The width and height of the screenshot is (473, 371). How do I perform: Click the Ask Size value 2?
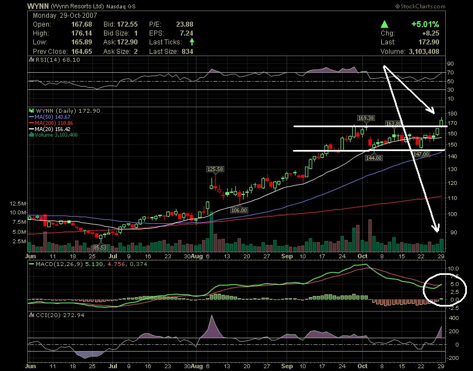[136, 52]
